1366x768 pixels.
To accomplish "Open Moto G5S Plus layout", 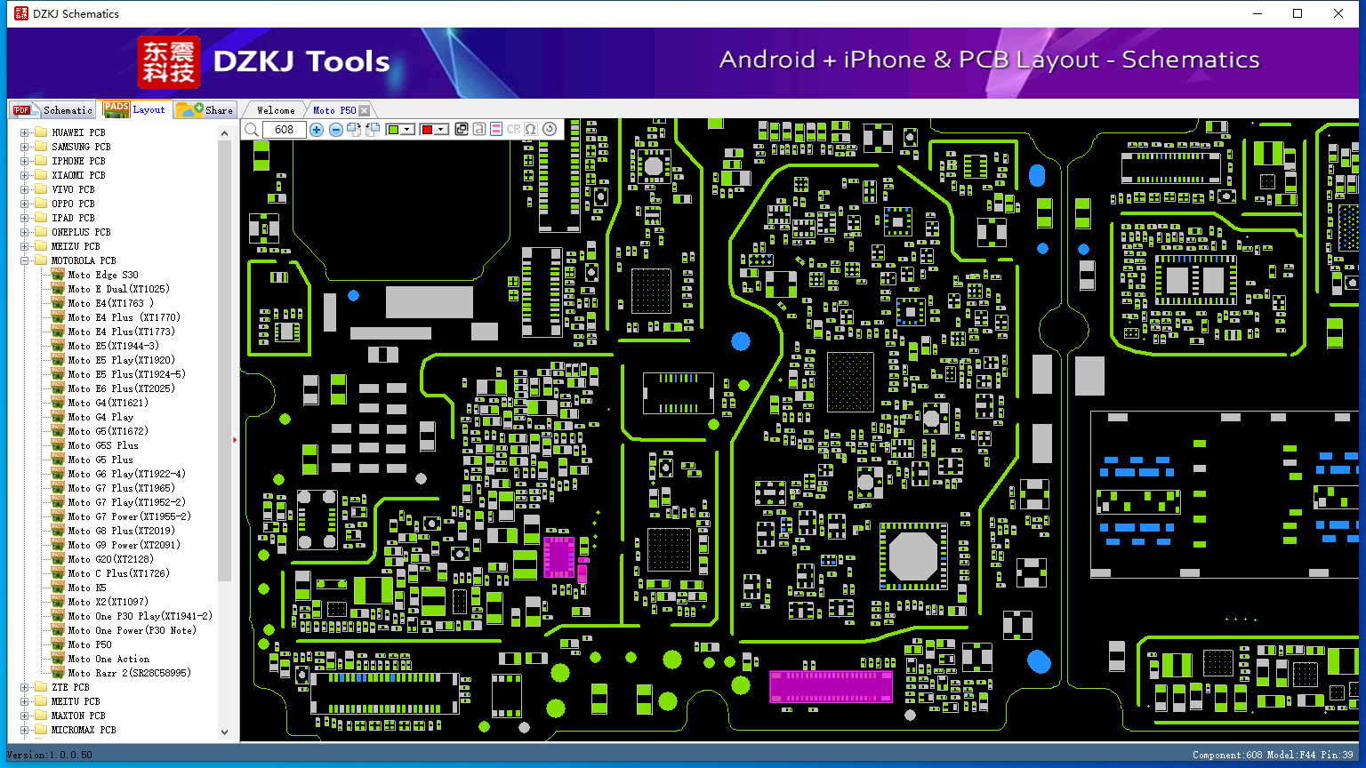I will (x=103, y=445).
